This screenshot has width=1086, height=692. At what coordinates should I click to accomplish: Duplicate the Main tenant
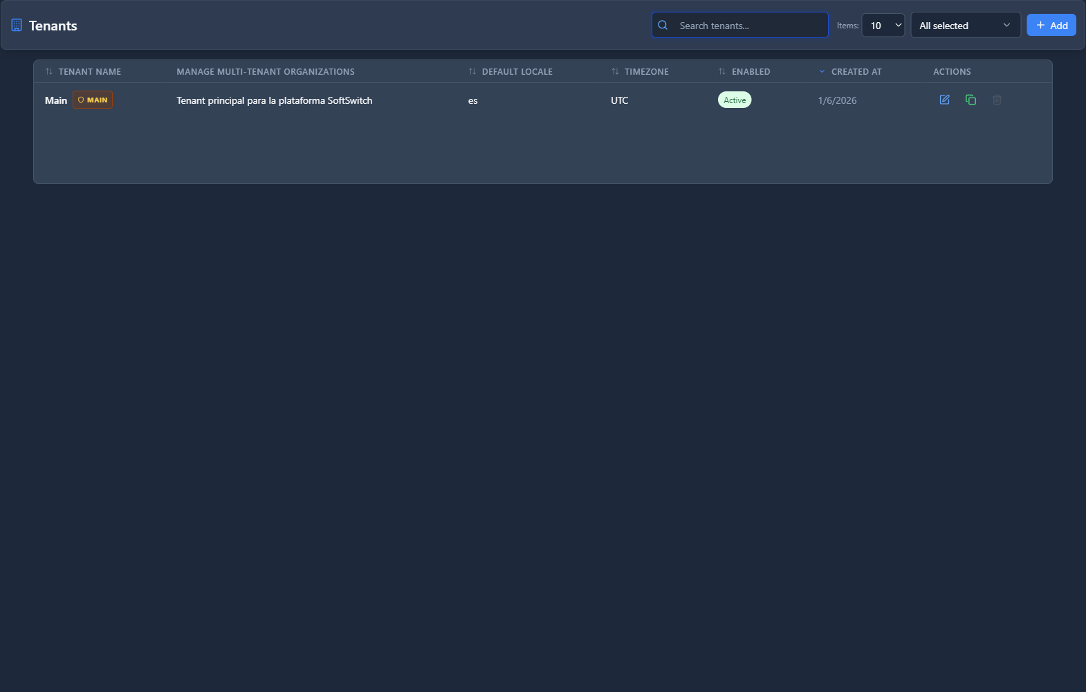pos(970,100)
